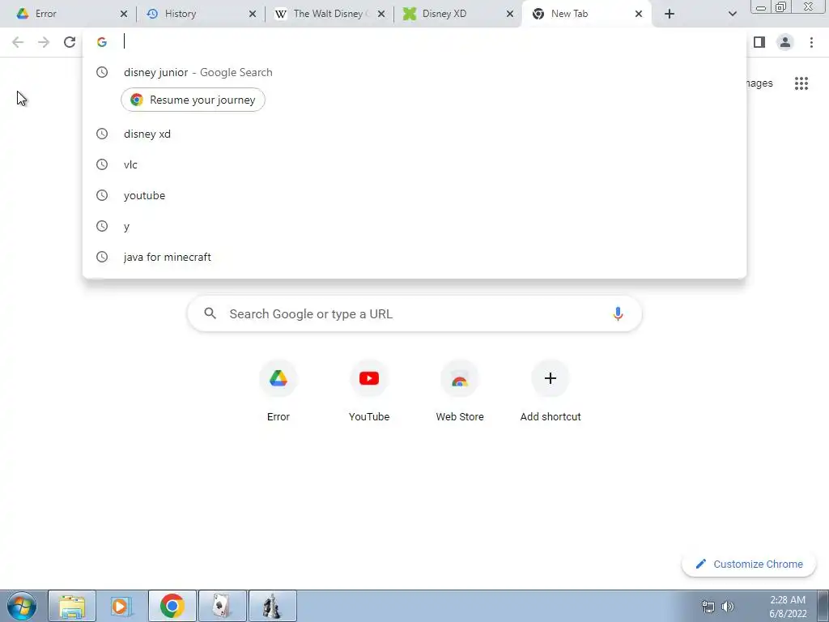The image size is (829, 622).
Task: Open the YouTube shortcut tile
Action: pos(369,391)
